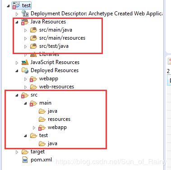Click the main folder icon with the error marker
Image resolution: width=171 pixels, height=170 pixels.
pyautogui.click(x=33, y=103)
